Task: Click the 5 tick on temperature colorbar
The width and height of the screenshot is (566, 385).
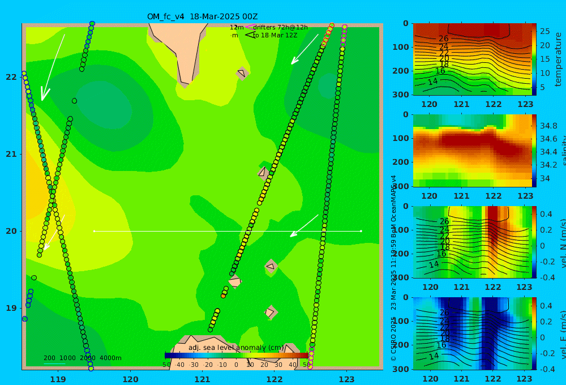Action: click(x=542, y=87)
